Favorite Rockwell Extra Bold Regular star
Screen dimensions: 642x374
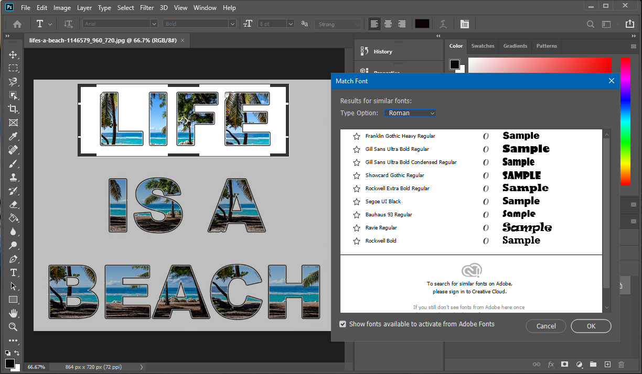pos(357,189)
